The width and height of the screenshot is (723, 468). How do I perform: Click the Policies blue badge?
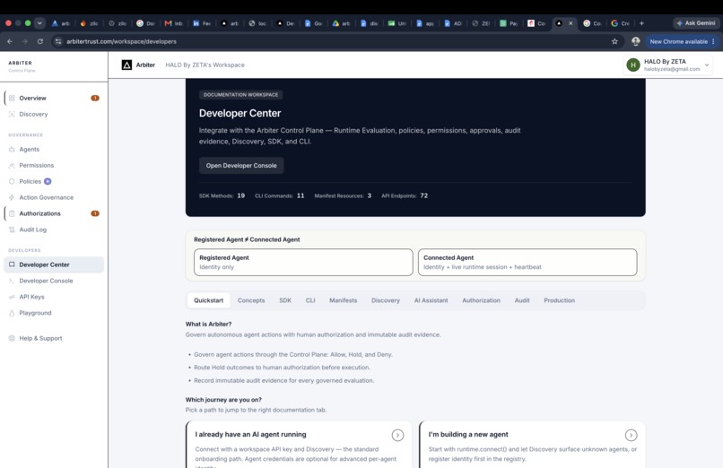point(48,181)
